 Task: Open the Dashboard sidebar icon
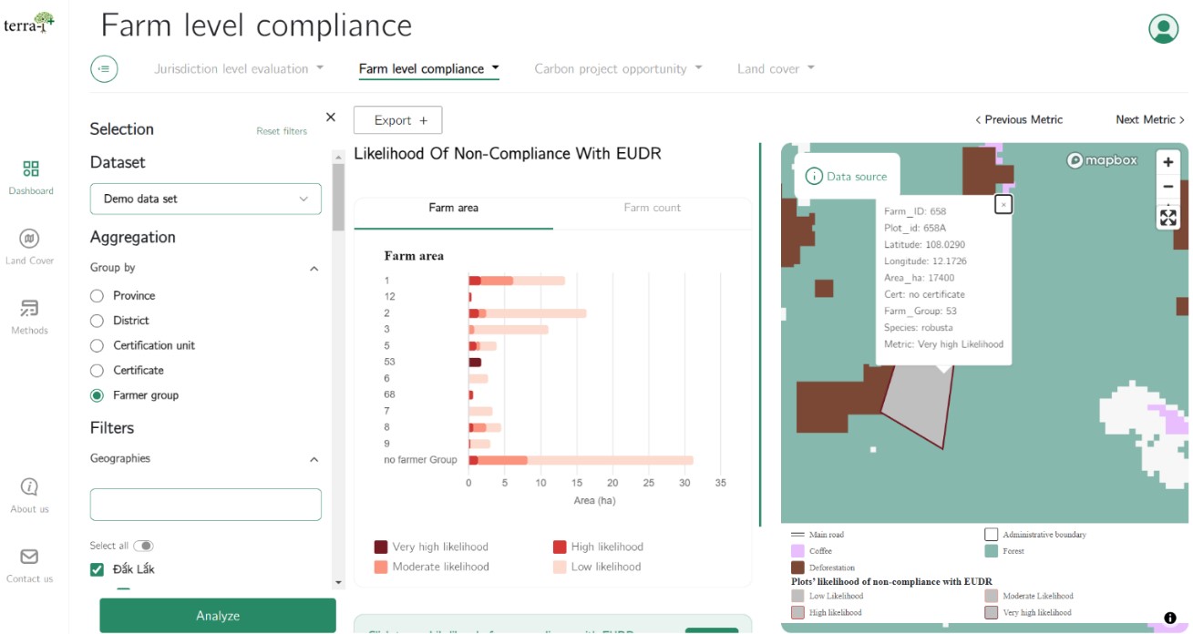(x=31, y=169)
